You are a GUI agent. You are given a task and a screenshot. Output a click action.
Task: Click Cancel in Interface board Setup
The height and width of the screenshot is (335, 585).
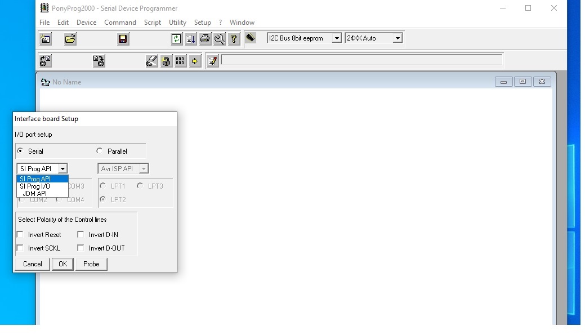coord(33,263)
